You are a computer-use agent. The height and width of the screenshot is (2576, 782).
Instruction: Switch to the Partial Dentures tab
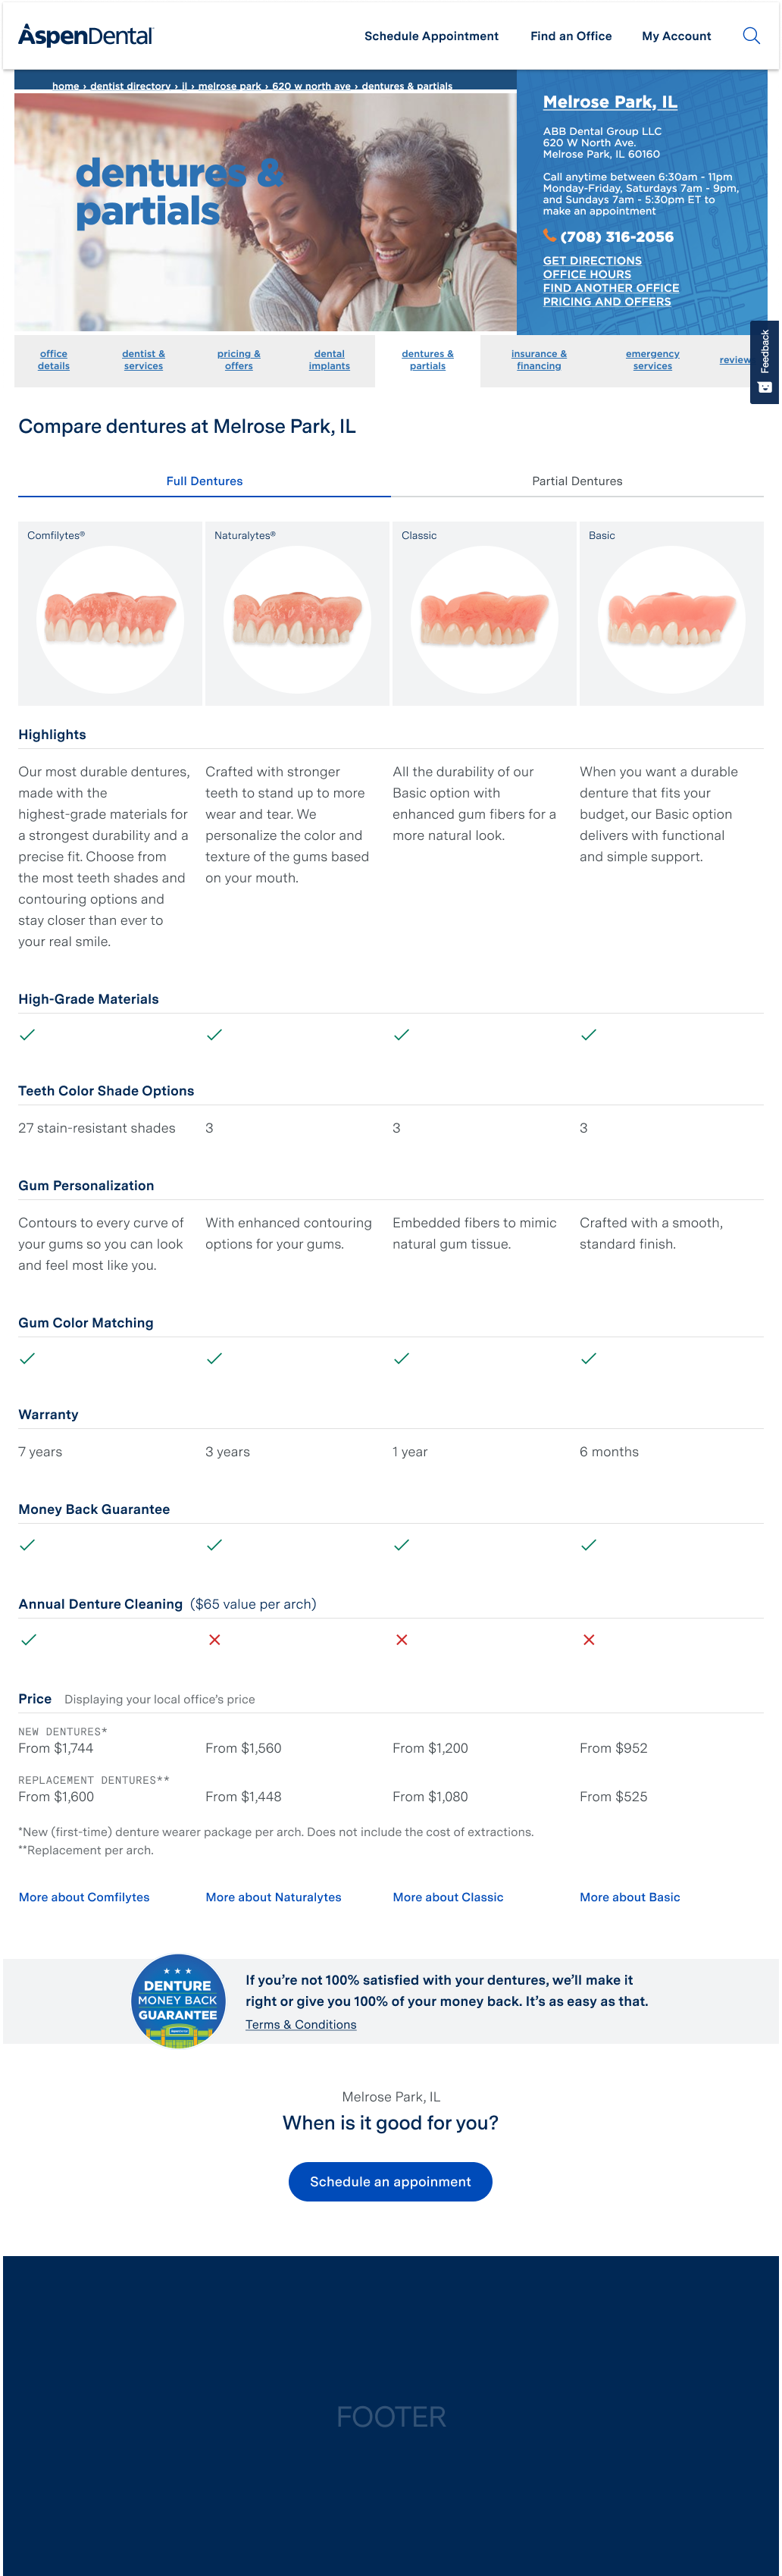(577, 481)
